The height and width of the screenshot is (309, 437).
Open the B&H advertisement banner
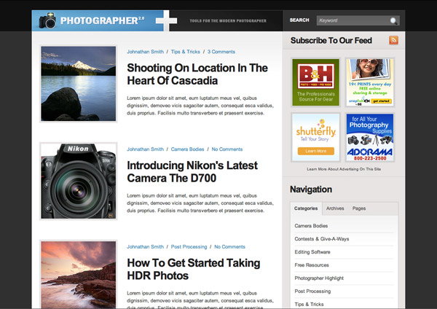[316, 82]
